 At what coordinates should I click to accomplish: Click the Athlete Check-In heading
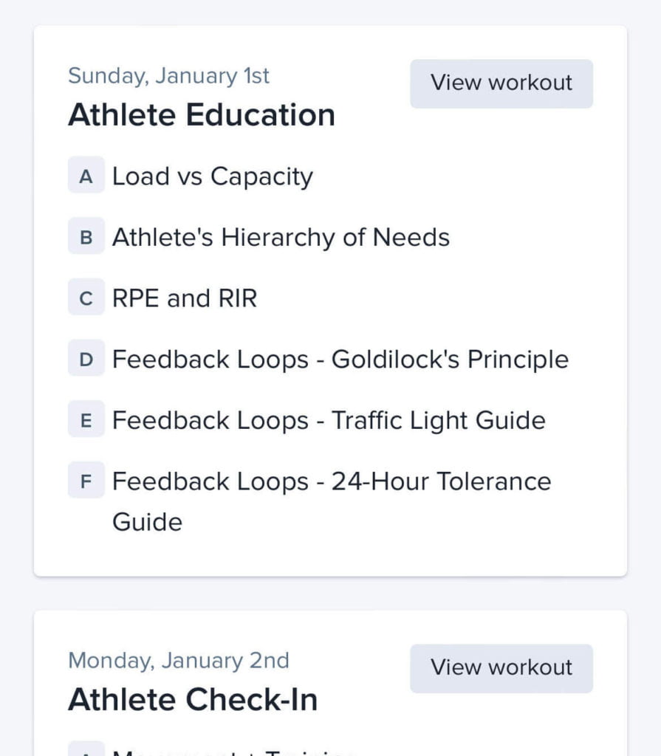(x=193, y=700)
